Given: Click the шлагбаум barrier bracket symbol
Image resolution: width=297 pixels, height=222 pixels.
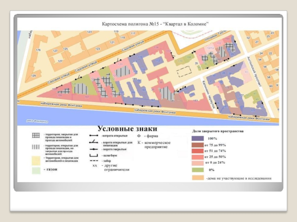Looking at the screenshot, I should (94, 155).
